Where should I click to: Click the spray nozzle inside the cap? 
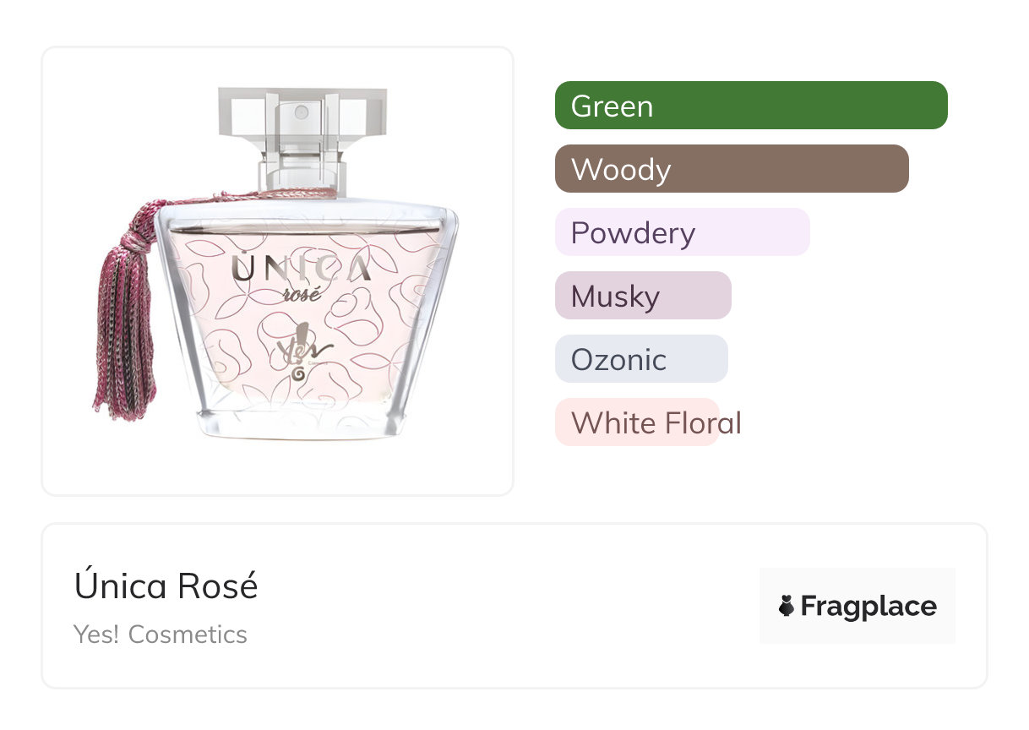(301, 110)
